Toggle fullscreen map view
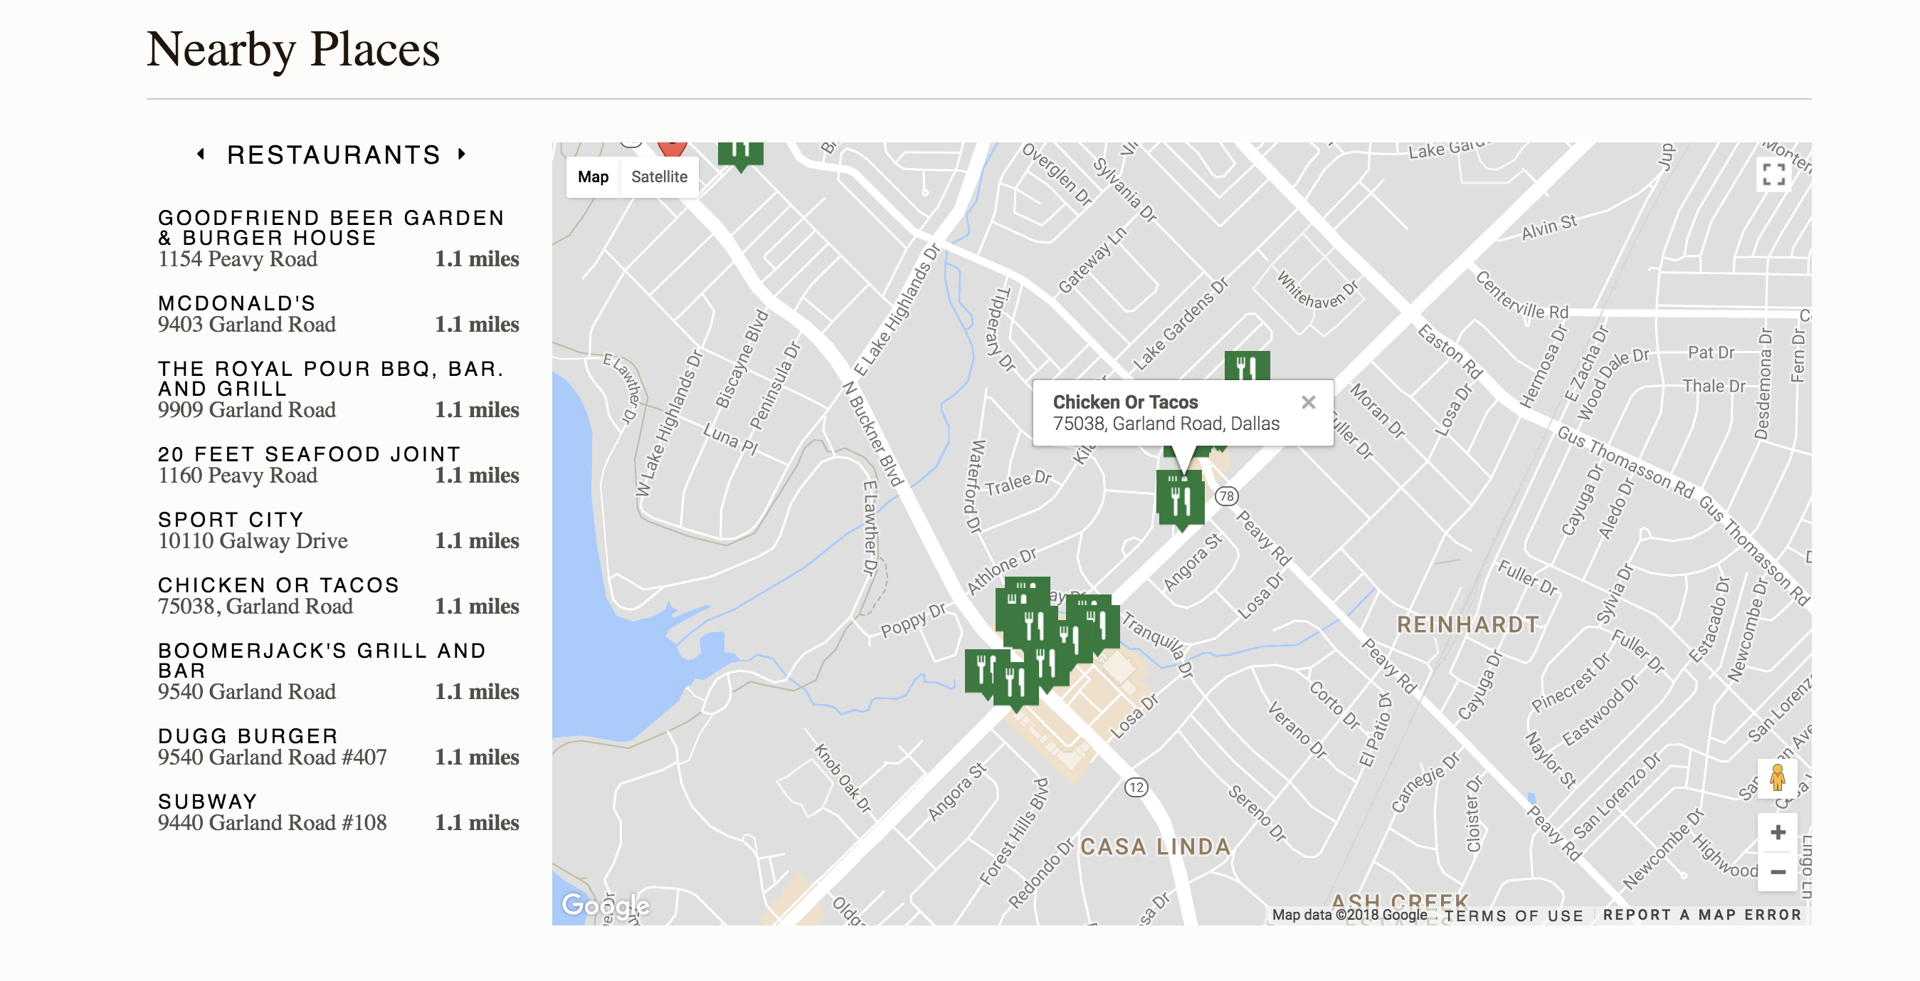1920x981 pixels. [x=1773, y=174]
